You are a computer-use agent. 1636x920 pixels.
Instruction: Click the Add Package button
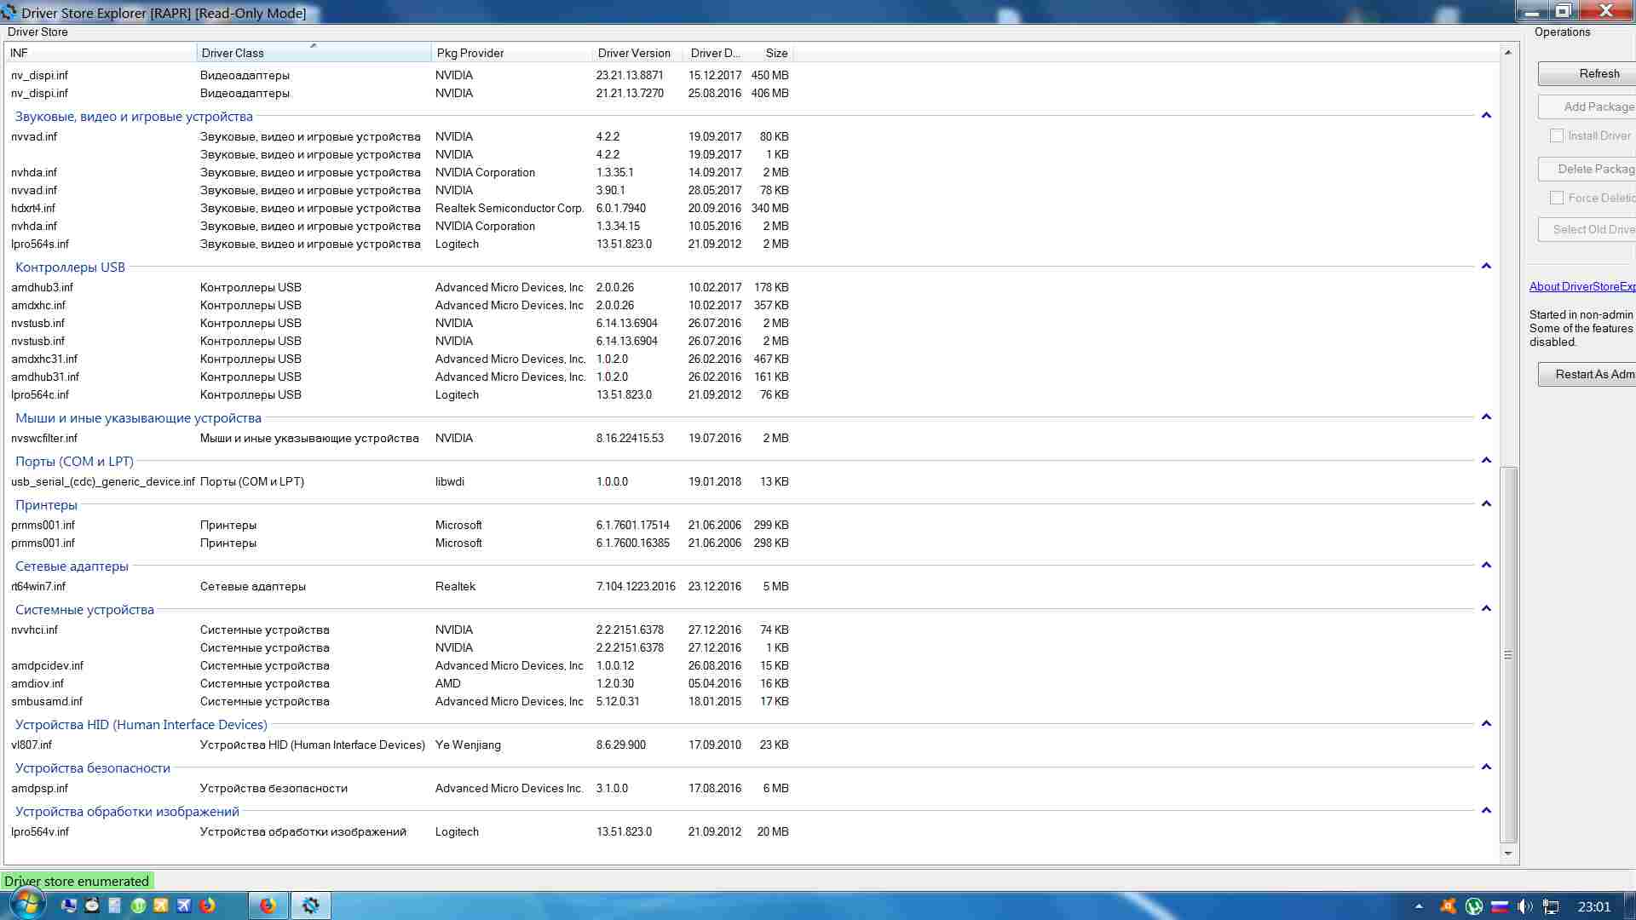click(1587, 106)
